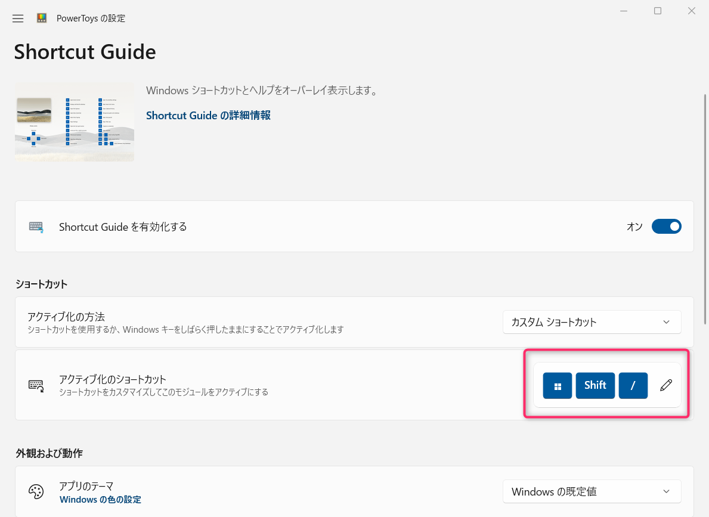Toggle Shortcut Guide を有効化する off

click(x=666, y=226)
